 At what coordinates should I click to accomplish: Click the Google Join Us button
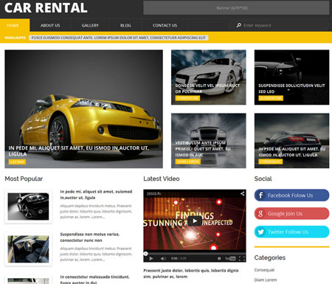(291, 213)
